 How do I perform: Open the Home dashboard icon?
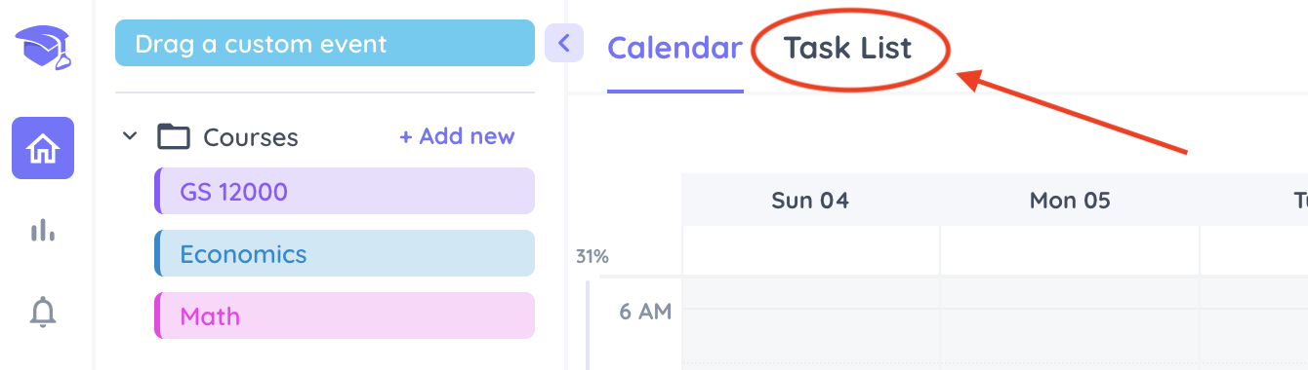pyautogui.click(x=43, y=148)
